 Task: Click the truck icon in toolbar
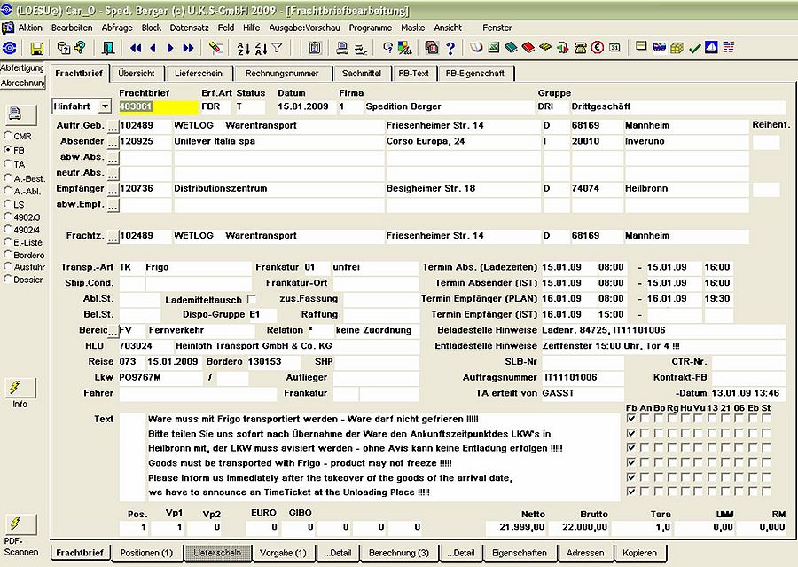click(660, 48)
